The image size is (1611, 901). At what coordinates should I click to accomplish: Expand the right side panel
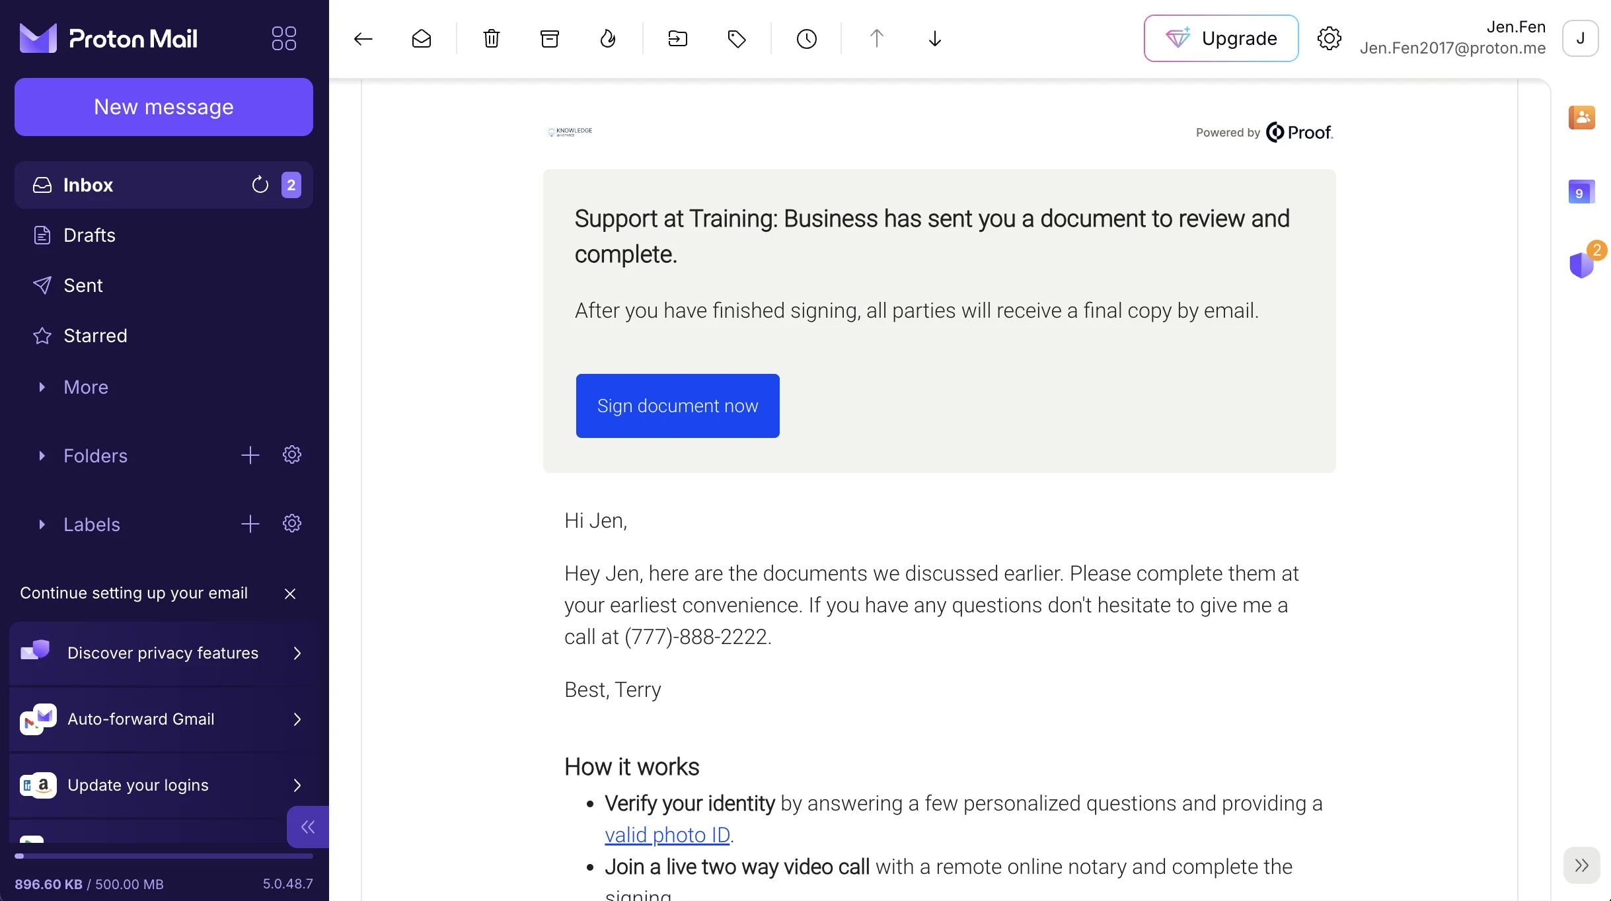(x=1582, y=865)
